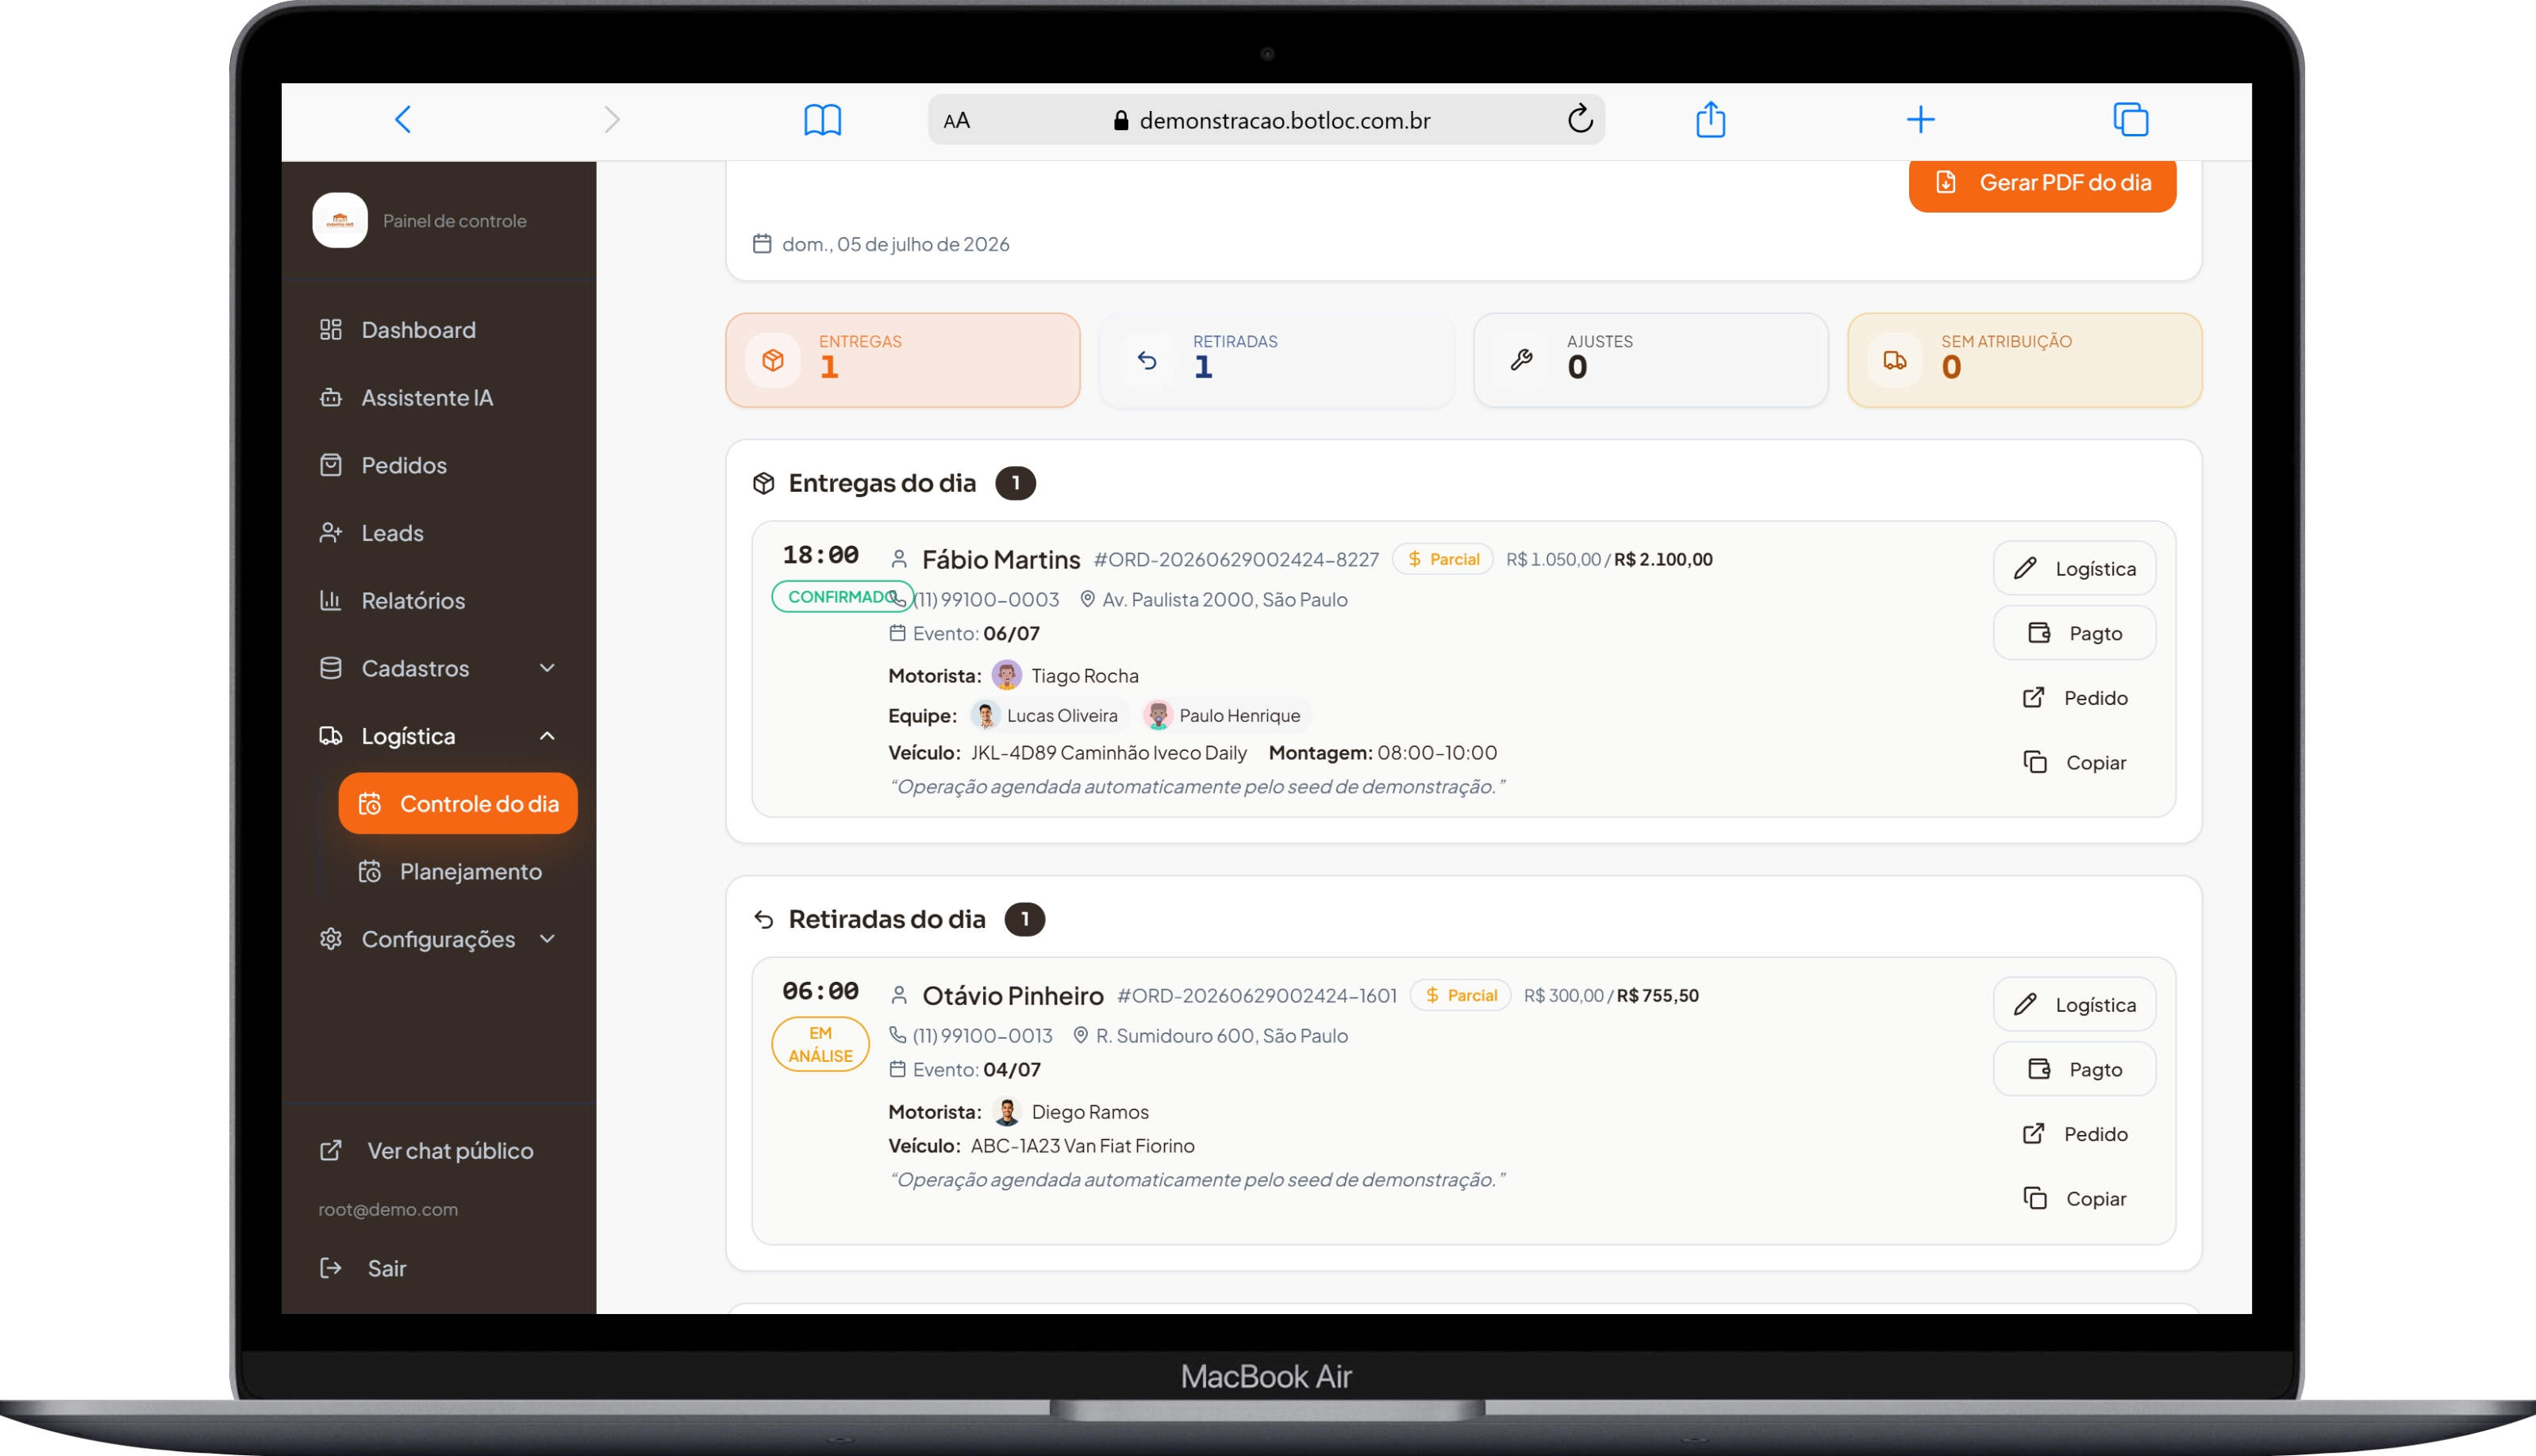The image size is (2536, 1456).
Task: Click the panel logo in the sidebar
Action: tap(339, 220)
